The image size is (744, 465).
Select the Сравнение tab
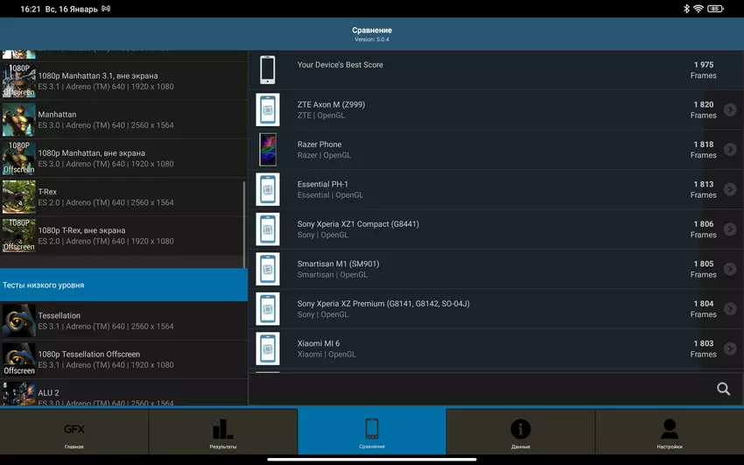pos(372,433)
